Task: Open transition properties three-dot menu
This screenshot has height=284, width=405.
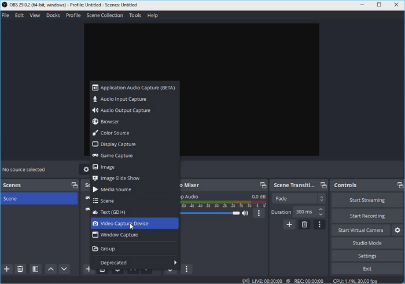Action: (x=319, y=224)
